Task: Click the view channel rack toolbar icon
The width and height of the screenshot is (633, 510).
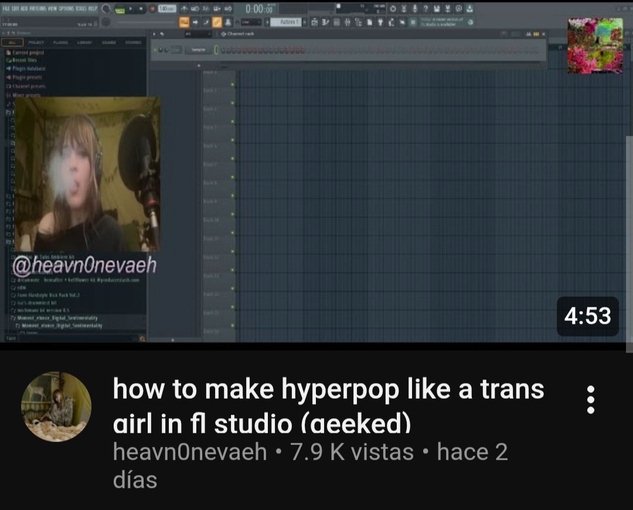Action: 336,22
